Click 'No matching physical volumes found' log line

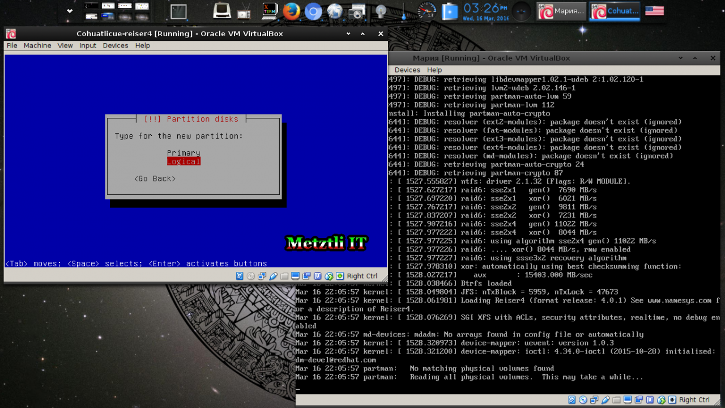[x=482, y=368]
